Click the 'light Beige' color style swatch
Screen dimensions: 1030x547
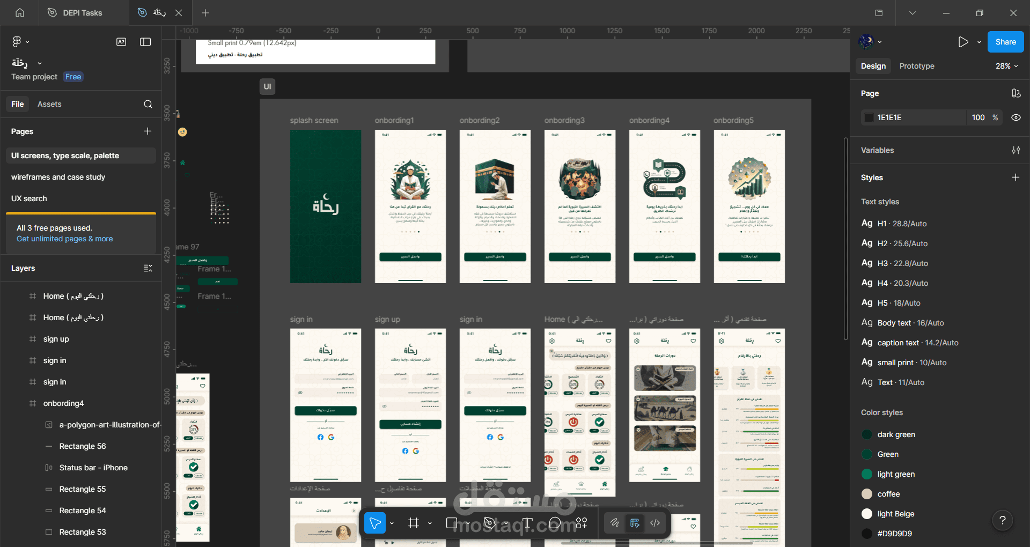(x=867, y=514)
